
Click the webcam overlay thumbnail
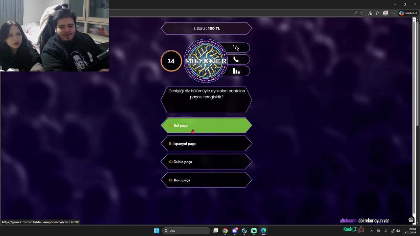[54, 36]
